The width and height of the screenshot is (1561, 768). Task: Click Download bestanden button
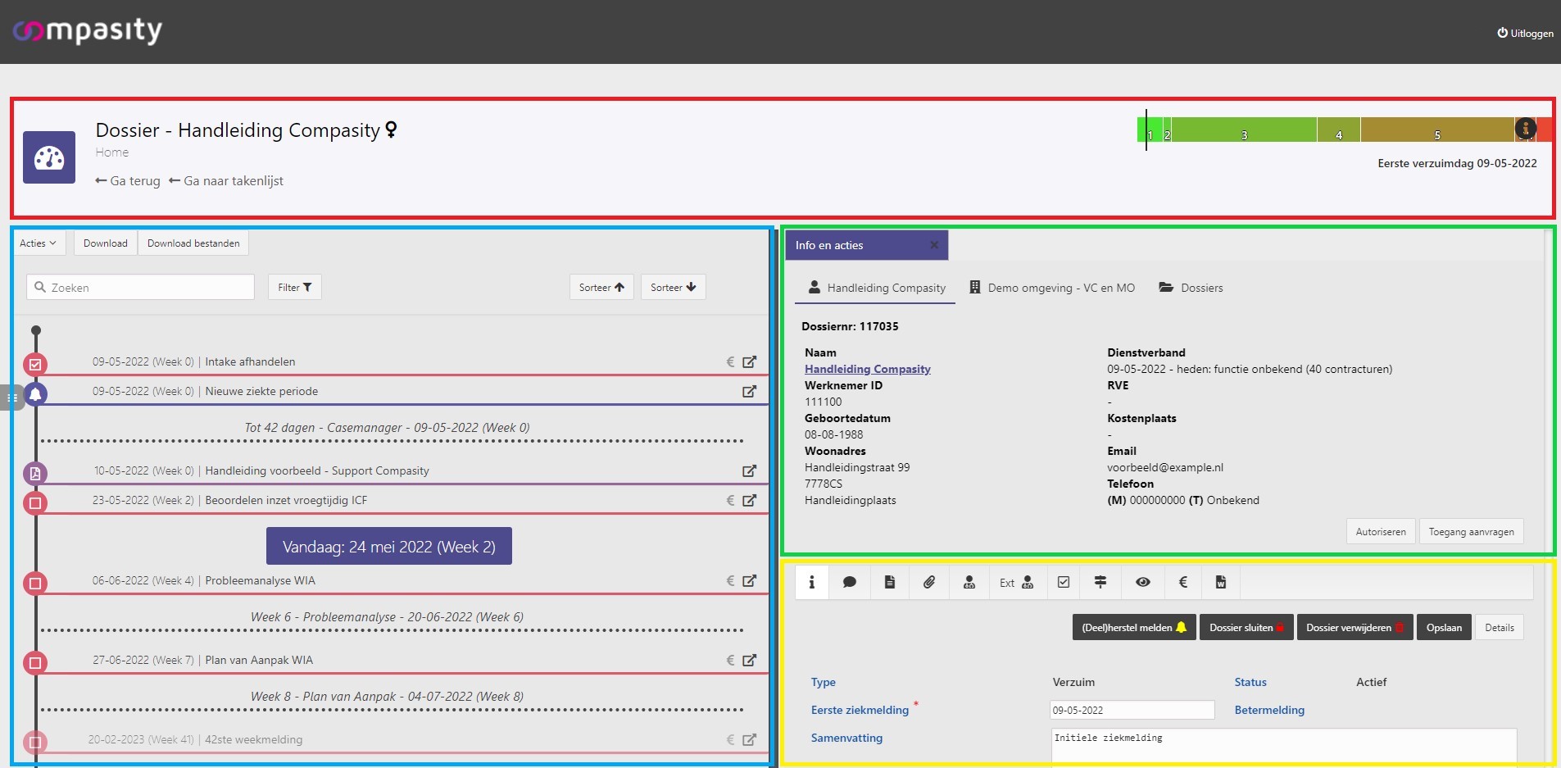193,243
